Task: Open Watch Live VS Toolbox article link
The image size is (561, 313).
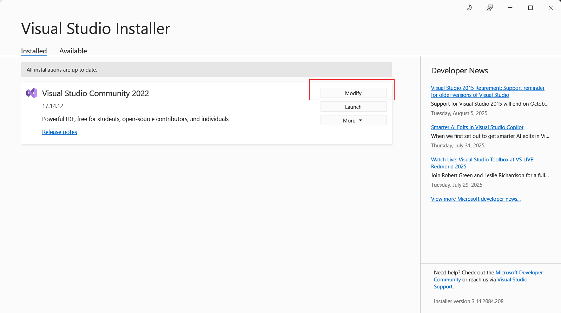Action: [482, 160]
